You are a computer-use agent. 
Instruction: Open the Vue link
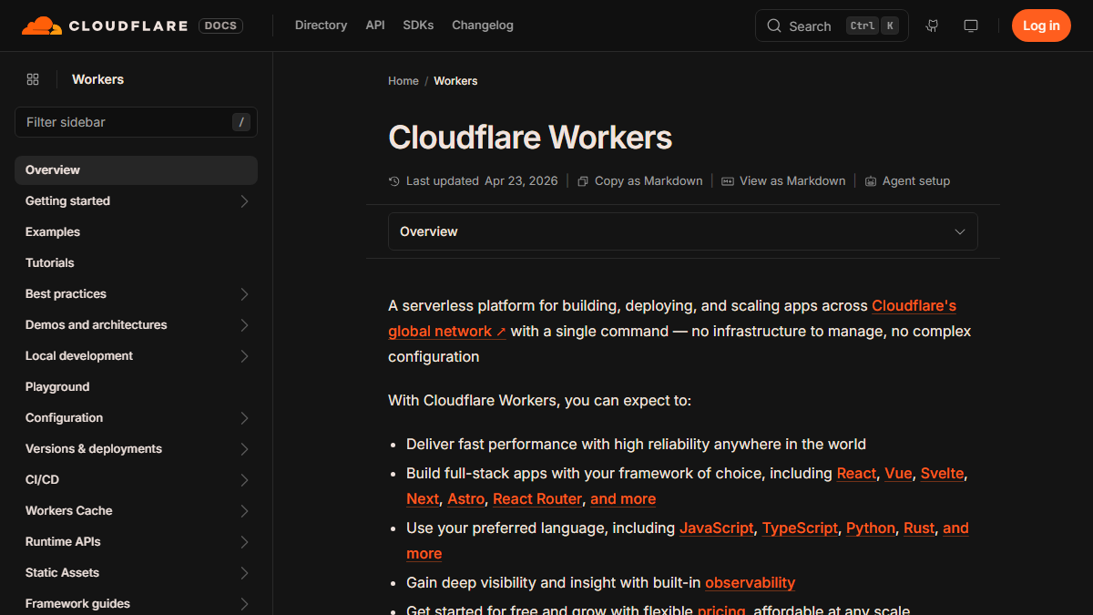tap(898, 474)
